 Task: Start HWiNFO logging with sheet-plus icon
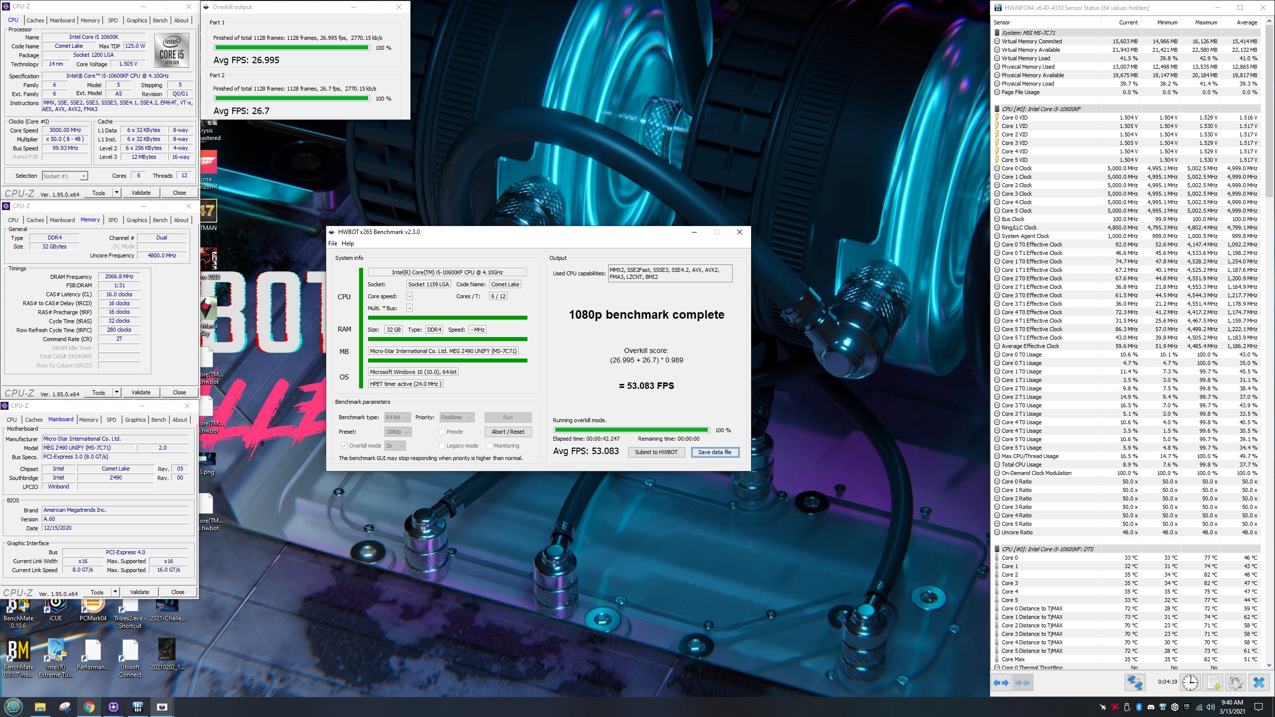coord(1213,683)
